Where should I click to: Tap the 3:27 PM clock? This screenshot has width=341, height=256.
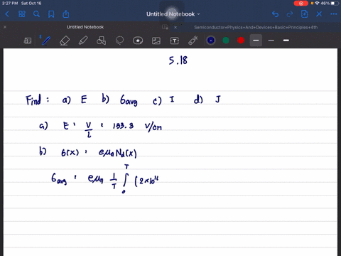pyautogui.click(x=10, y=4)
